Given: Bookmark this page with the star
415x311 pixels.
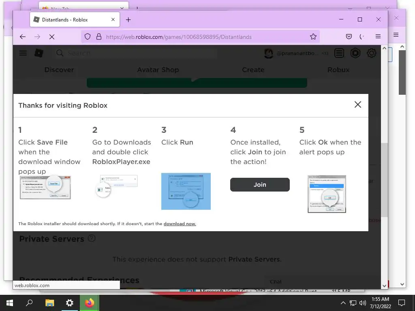Looking at the screenshot, I should tap(313, 37).
